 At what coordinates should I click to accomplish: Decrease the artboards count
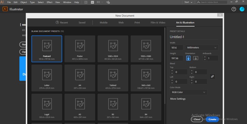(x=205, y=59)
